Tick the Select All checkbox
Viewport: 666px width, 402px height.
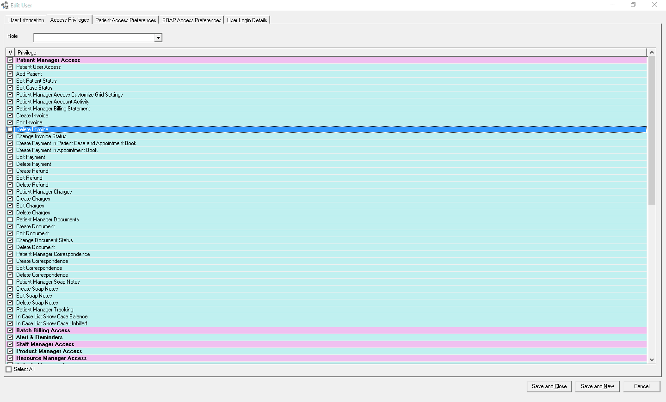pyautogui.click(x=8, y=369)
